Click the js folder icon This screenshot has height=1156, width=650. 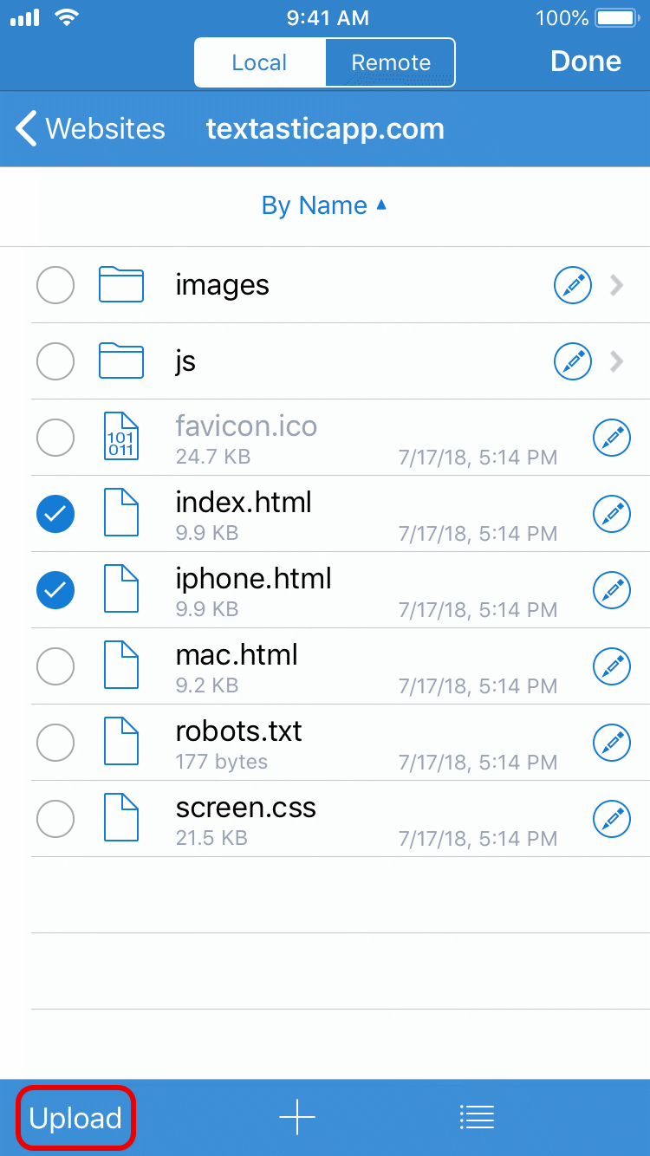(x=121, y=360)
